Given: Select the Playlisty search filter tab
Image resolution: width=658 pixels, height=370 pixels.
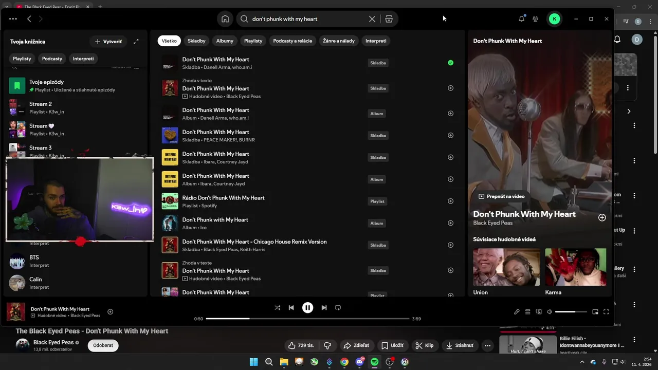Looking at the screenshot, I should [253, 41].
